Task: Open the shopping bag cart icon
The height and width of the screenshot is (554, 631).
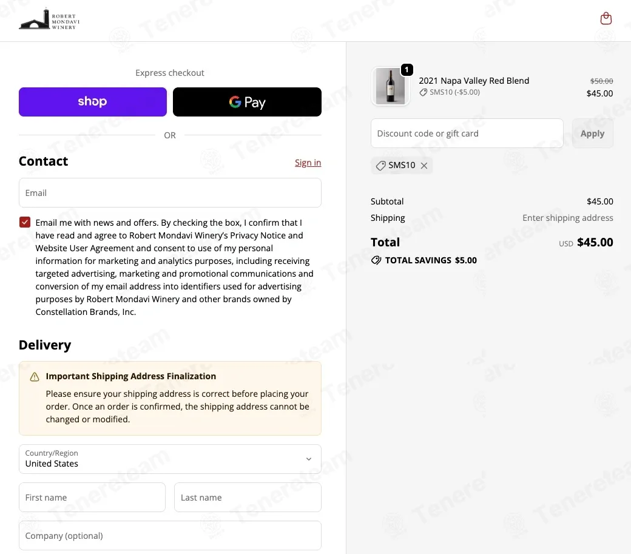Action: [606, 18]
